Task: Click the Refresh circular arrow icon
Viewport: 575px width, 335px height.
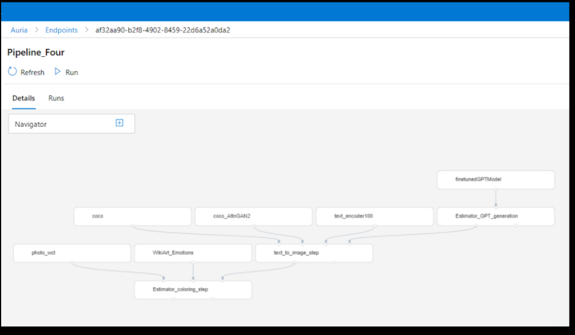Action: [x=13, y=71]
